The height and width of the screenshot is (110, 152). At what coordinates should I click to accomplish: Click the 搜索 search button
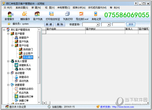coord(131,24)
